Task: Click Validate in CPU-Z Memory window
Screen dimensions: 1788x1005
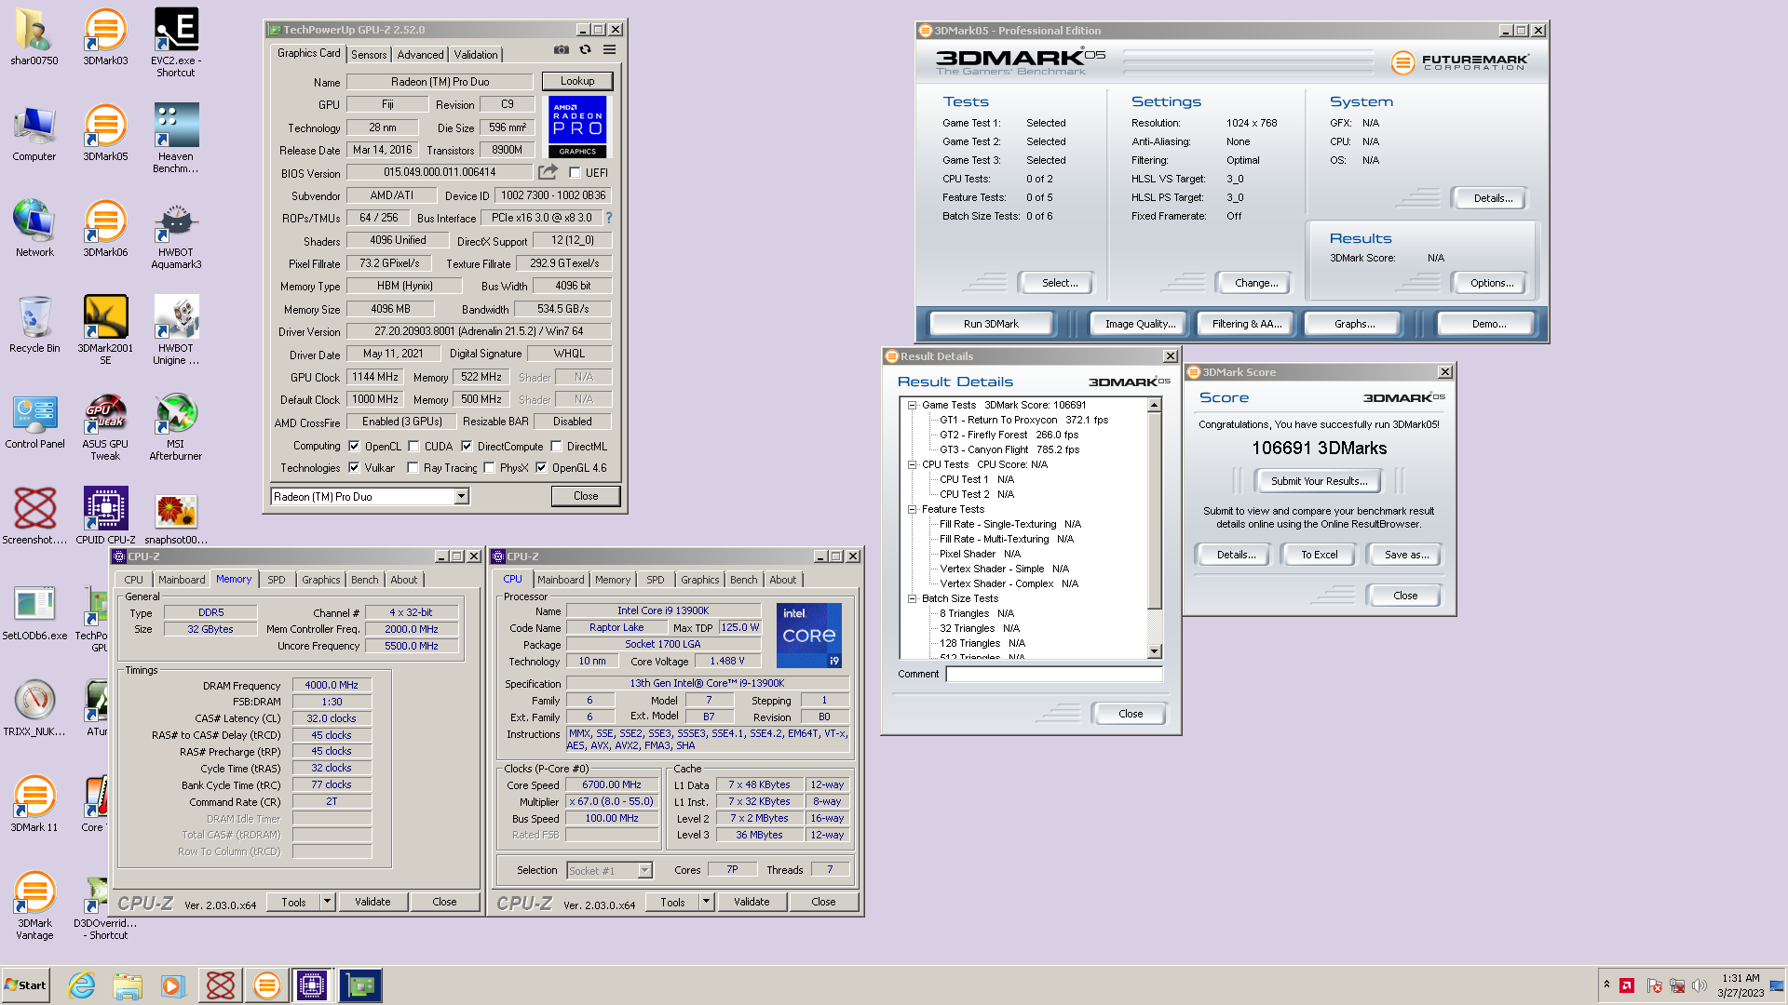Action: (x=372, y=902)
